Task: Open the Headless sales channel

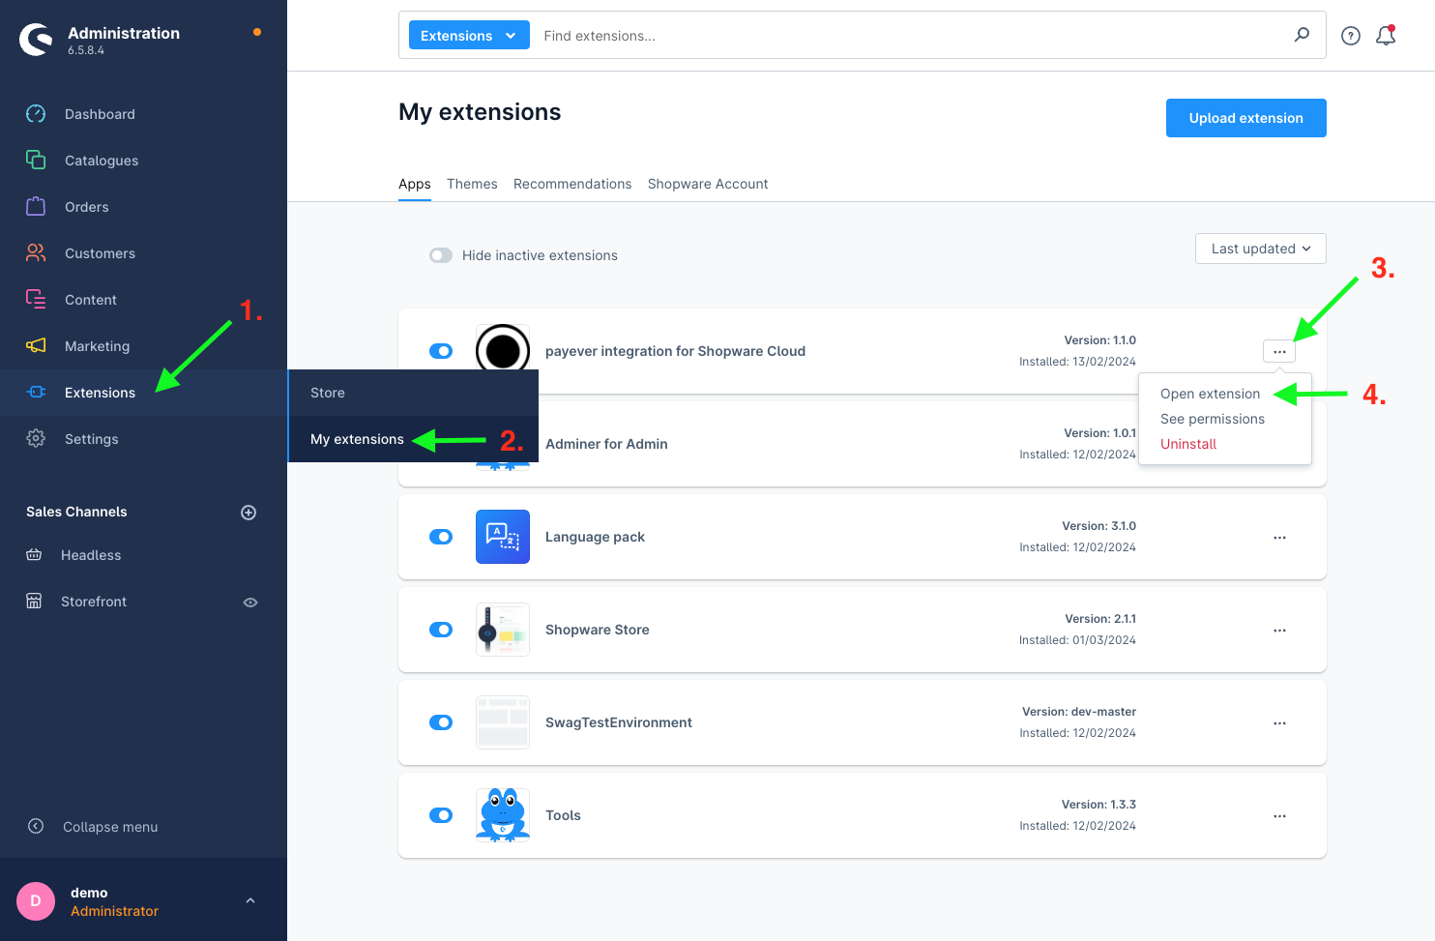Action: (91, 555)
